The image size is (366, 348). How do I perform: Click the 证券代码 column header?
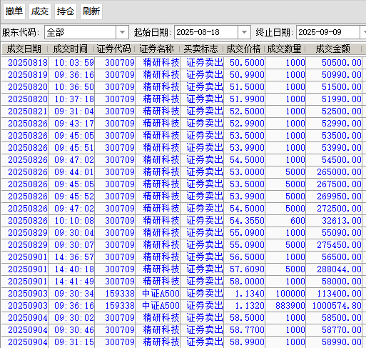pyautogui.click(x=114, y=49)
